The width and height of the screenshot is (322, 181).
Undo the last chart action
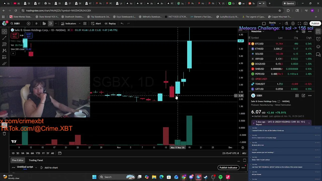point(122,23)
